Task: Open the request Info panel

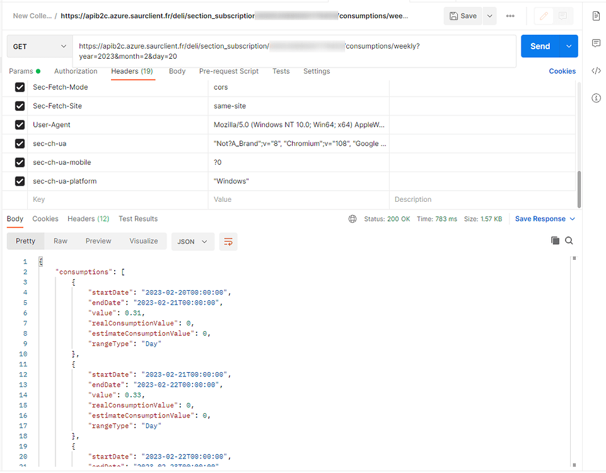Action: (x=596, y=98)
